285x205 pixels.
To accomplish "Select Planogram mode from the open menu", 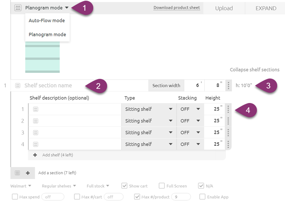I will coord(47,34).
